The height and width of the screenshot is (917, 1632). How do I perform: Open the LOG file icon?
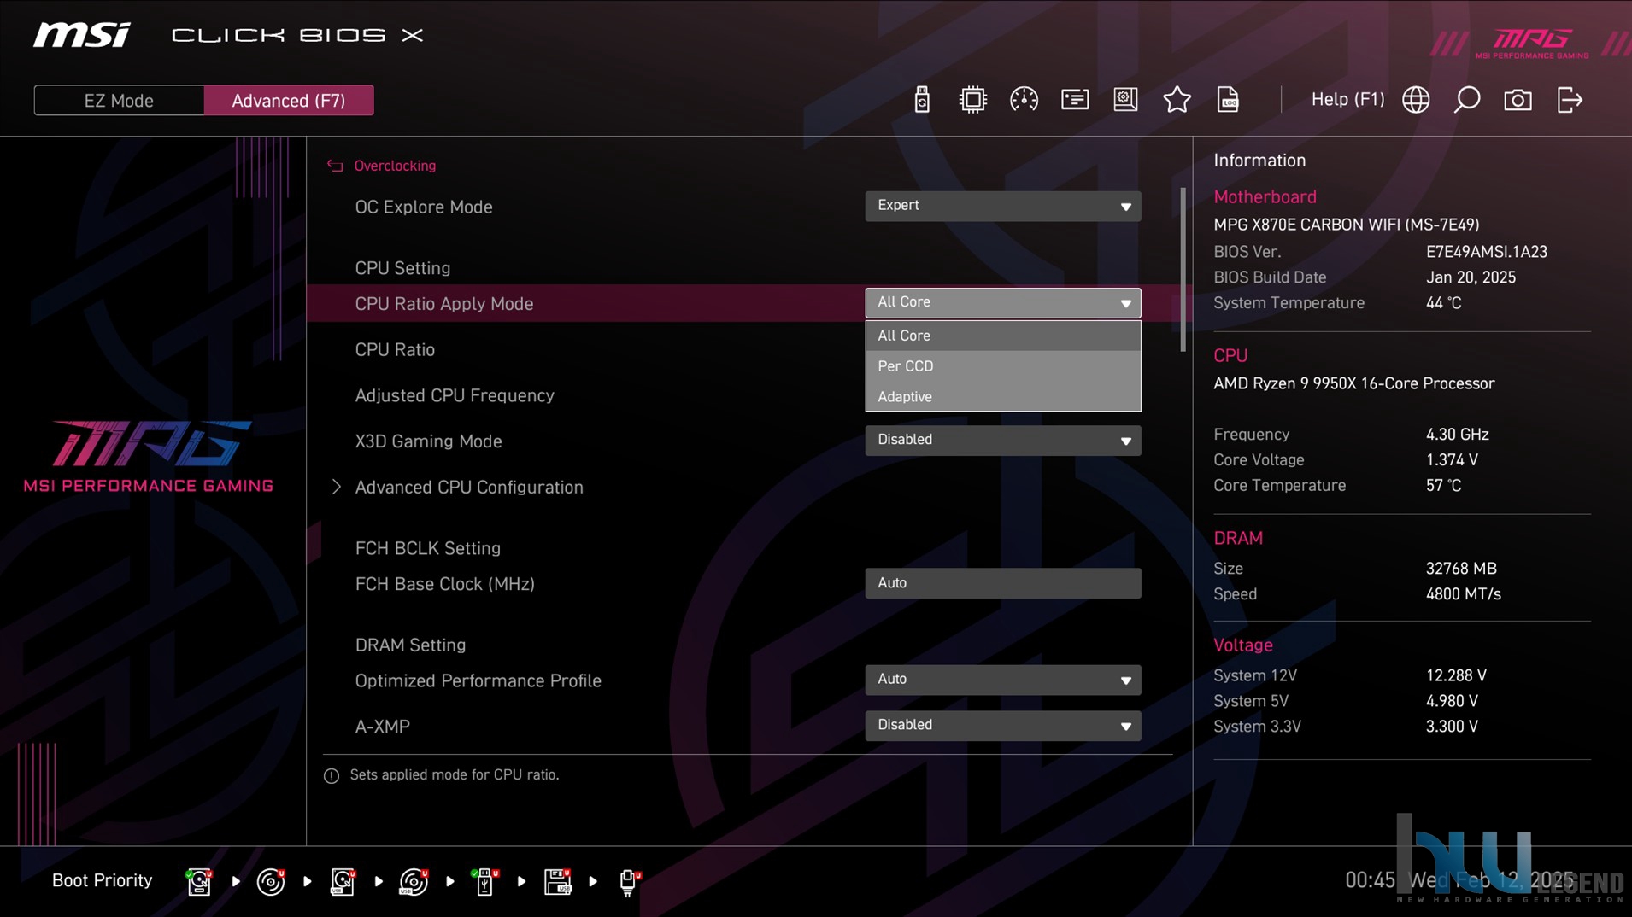pyautogui.click(x=1228, y=100)
